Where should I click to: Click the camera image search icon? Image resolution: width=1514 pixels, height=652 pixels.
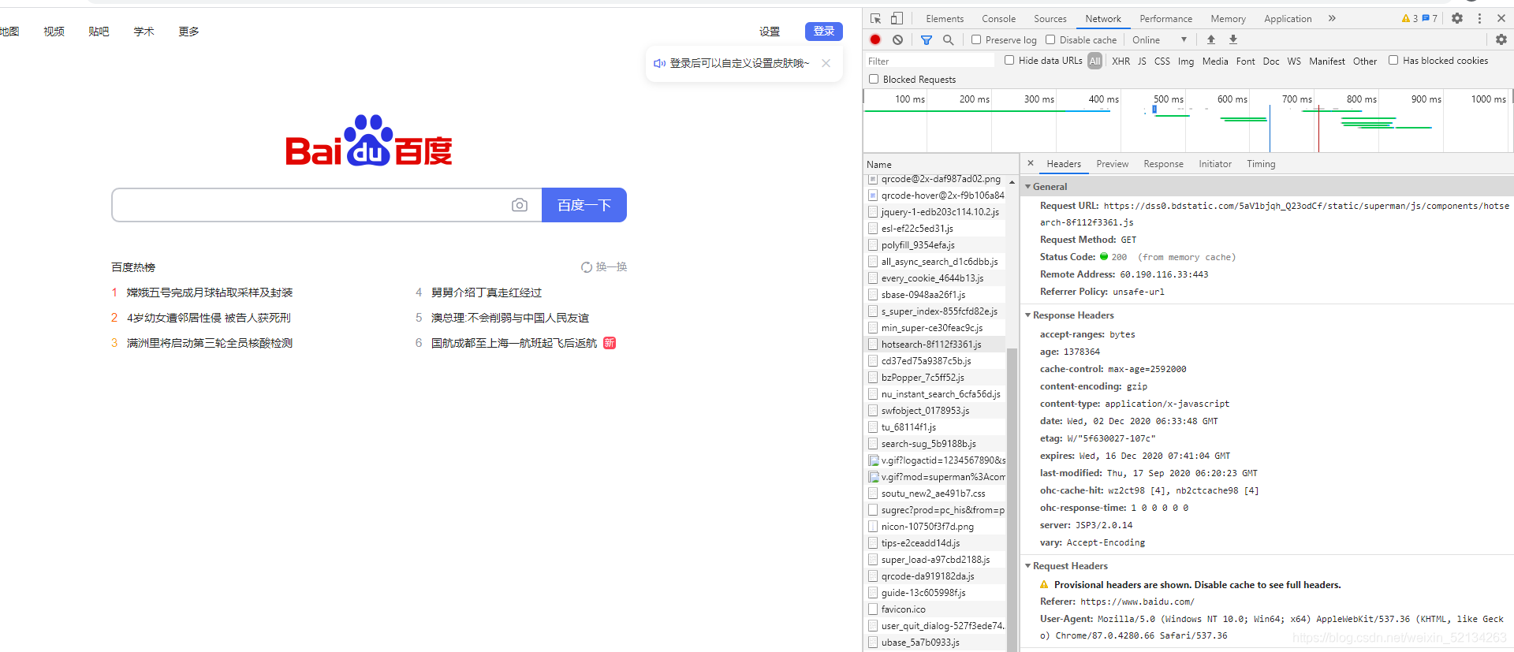pyautogui.click(x=520, y=205)
